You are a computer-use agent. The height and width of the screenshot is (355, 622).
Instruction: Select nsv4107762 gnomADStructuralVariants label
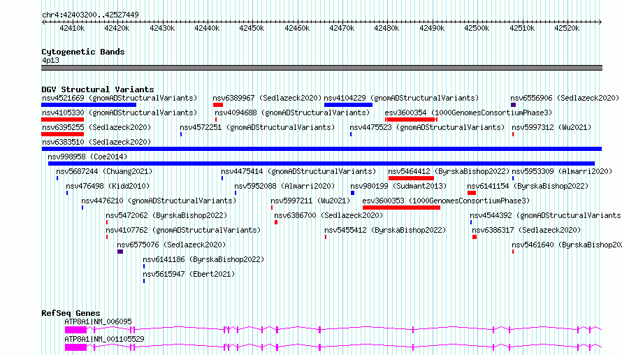(x=183, y=230)
